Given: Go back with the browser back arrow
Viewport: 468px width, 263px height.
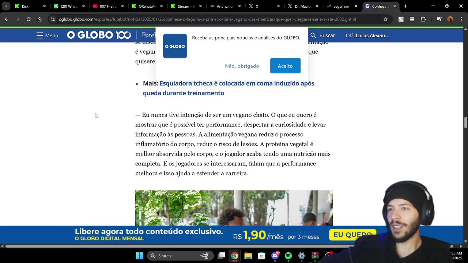Looking at the screenshot, I should click(7, 19).
